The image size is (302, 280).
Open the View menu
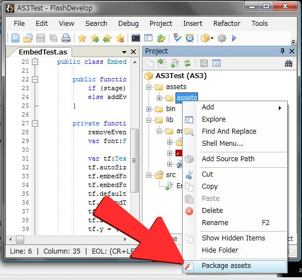coord(67,24)
